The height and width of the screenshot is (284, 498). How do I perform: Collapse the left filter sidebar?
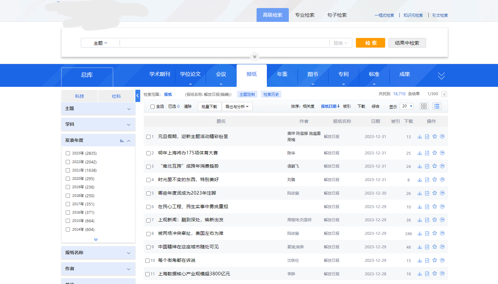tap(138, 96)
